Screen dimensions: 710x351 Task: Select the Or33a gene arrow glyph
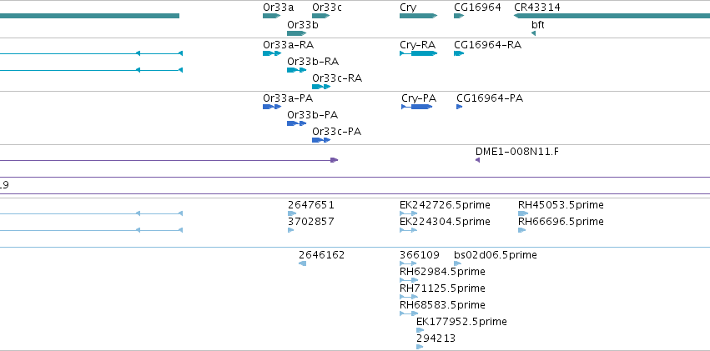coord(272,16)
